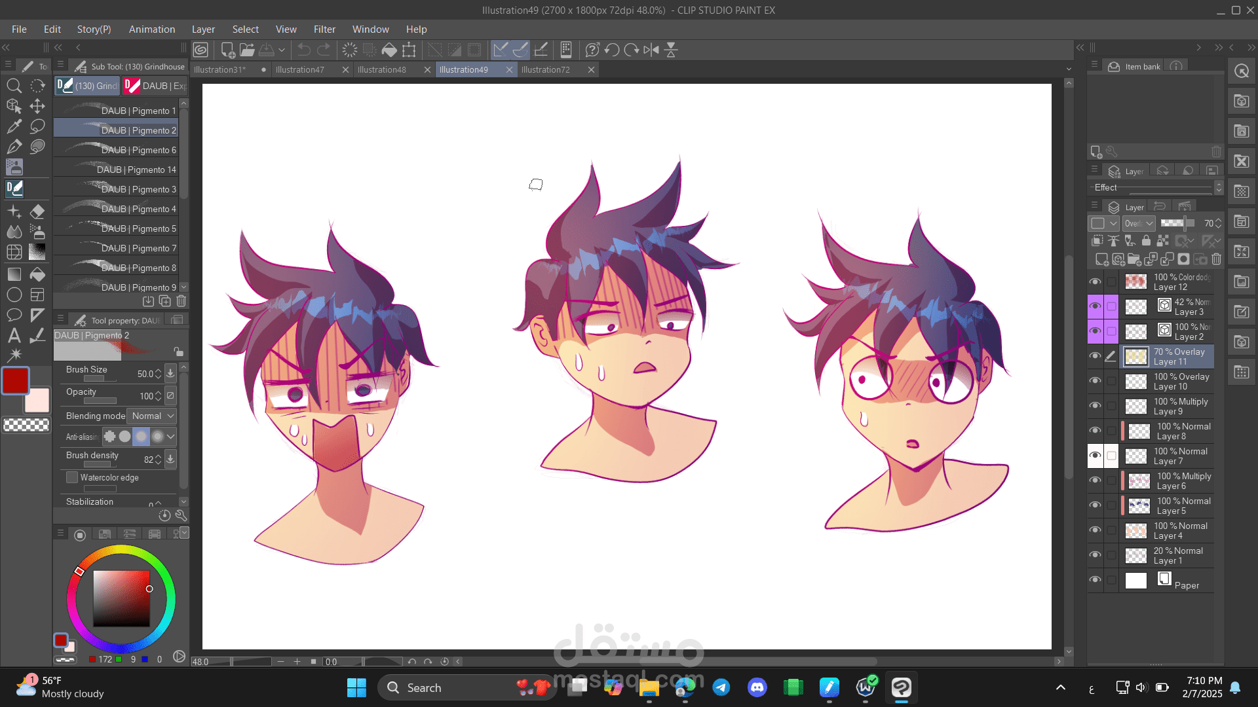Open the Filter menu
The height and width of the screenshot is (707, 1258).
(324, 29)
